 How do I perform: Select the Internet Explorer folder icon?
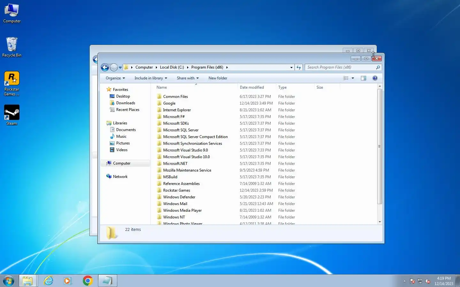point(159,110)
